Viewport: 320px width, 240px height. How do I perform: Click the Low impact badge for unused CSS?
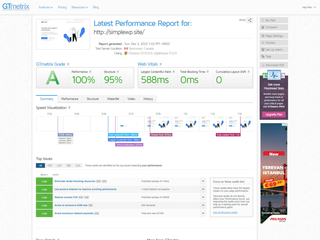pos(44,197)
